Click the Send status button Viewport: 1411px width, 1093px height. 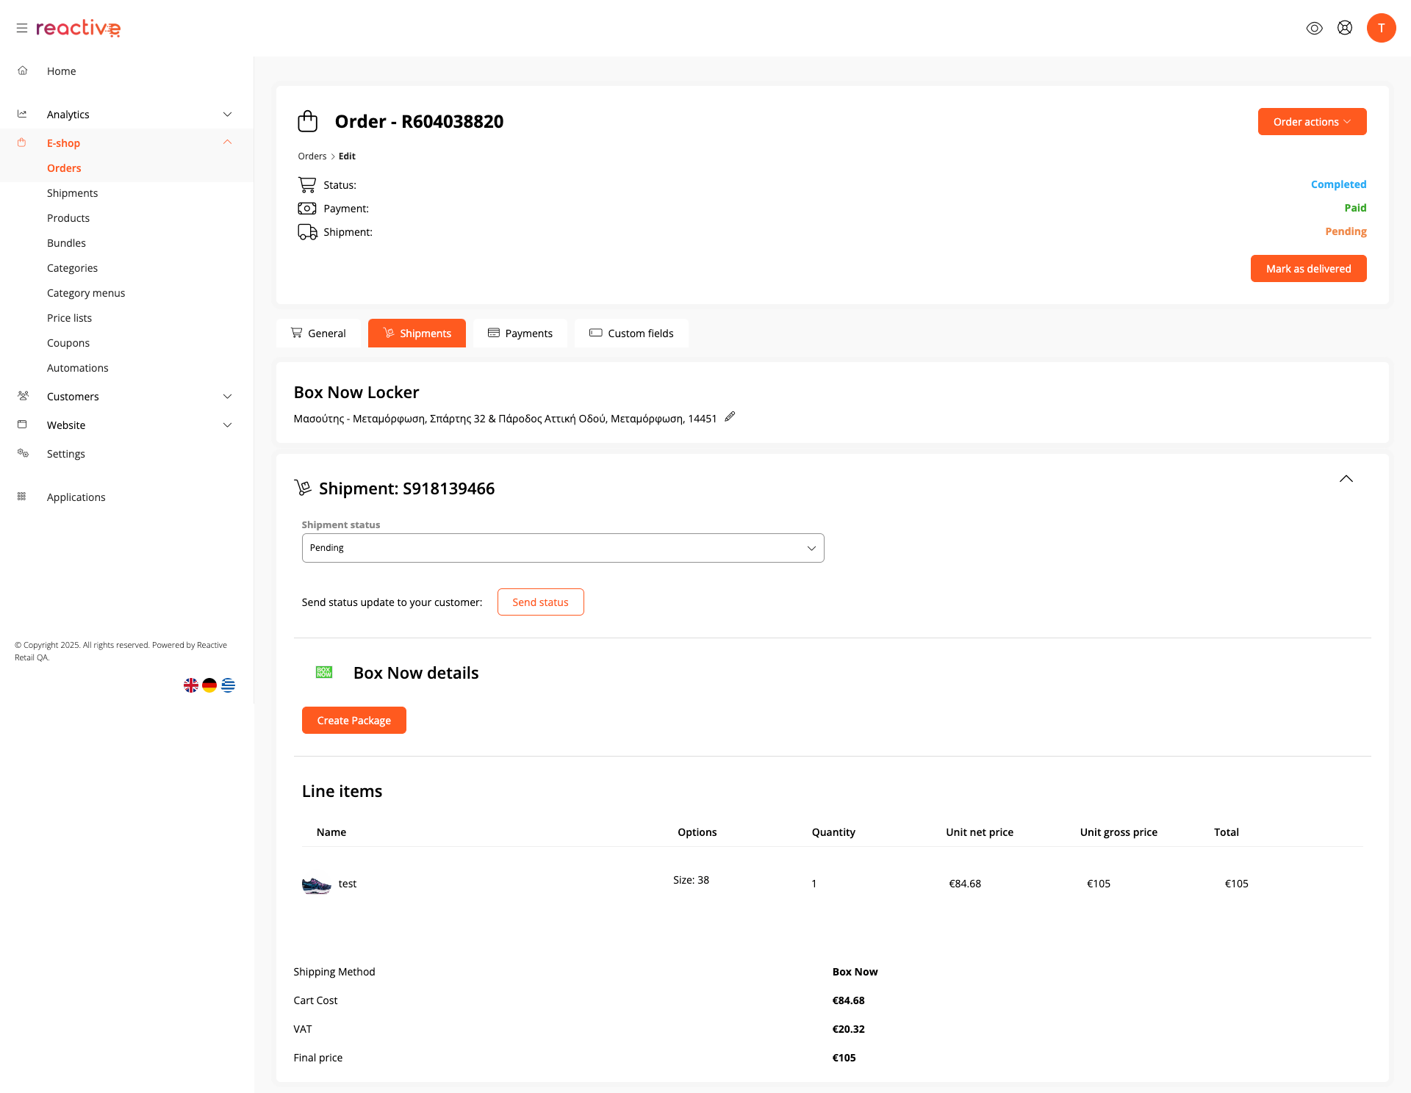540,602
